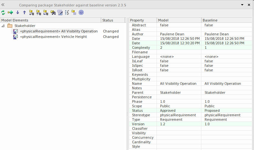Go to next changed item with down arrow
The width and height of the screenshot is (254, 150).
click(x=17, y=13)
